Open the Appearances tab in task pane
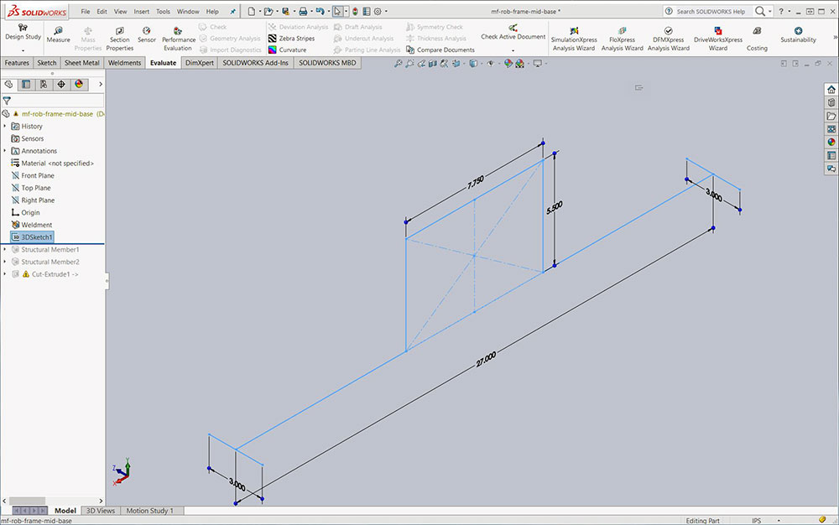Image resolution: width=839 pixels, height=525 pixels. [x=831, y=142]
